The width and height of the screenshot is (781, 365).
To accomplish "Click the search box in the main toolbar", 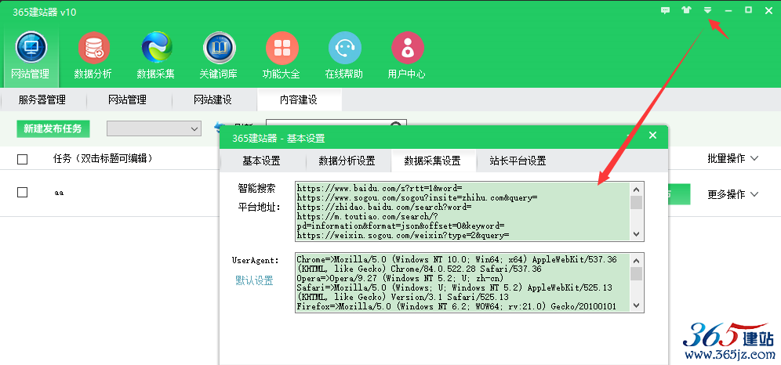I will (x=336, y=122).
